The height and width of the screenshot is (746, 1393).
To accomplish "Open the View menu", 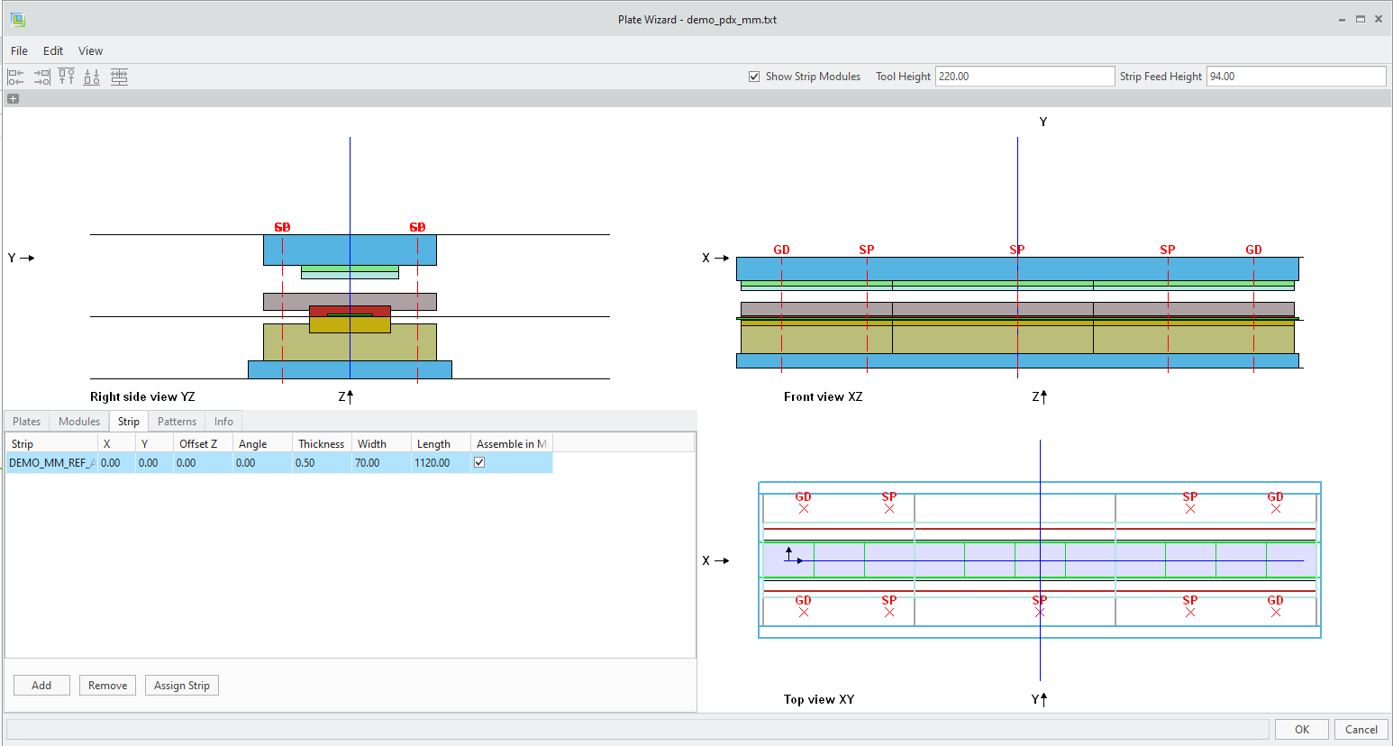I will (90, 51).
